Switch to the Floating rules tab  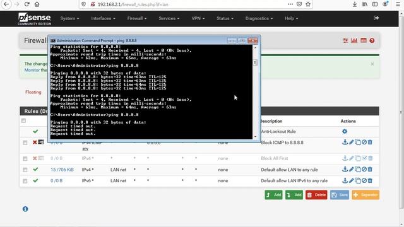(x=33, y=92)
